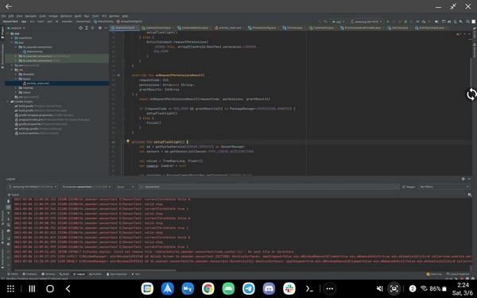Open terminal app in taskbar
The width and height of the screenshot is (477, 298).
[x=309, y=288]
